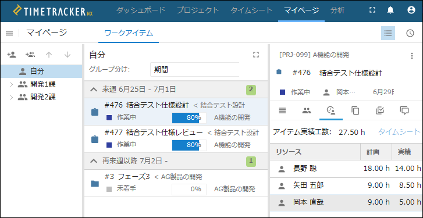Image resolution: width=423 pixels, height=218 pixels.
Task: Click the assignee person icon beside 岡本…
Action: (x=326, y=92)
